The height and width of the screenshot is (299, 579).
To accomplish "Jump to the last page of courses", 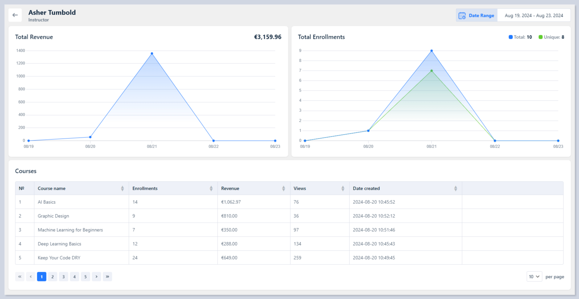I will pos(107,276).
